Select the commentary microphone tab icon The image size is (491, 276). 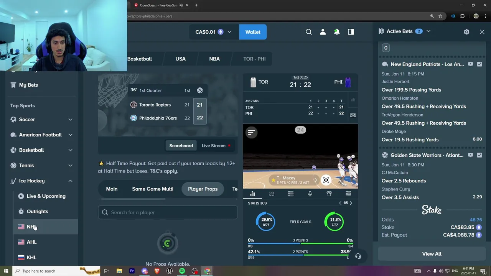pyautogui.click(x=310, y=194)
